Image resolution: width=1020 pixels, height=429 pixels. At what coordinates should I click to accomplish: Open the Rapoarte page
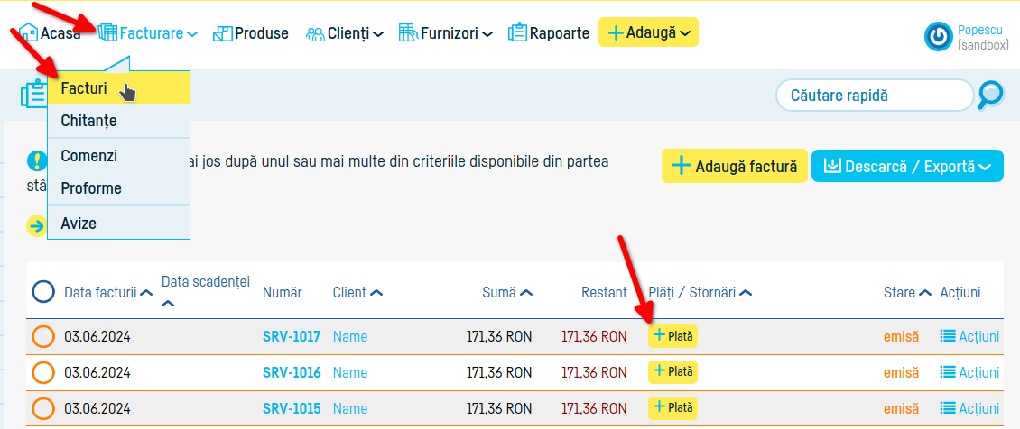click(549, 32)
